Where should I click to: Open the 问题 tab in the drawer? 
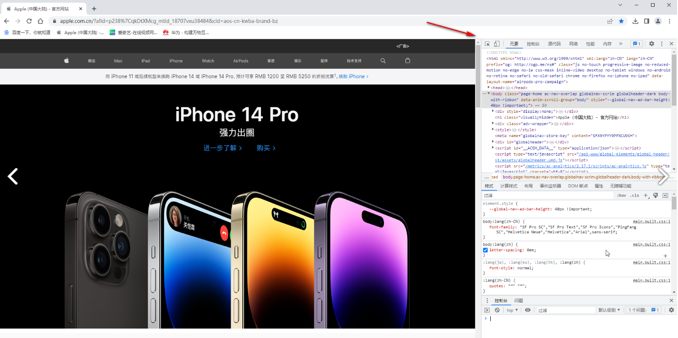519,301
